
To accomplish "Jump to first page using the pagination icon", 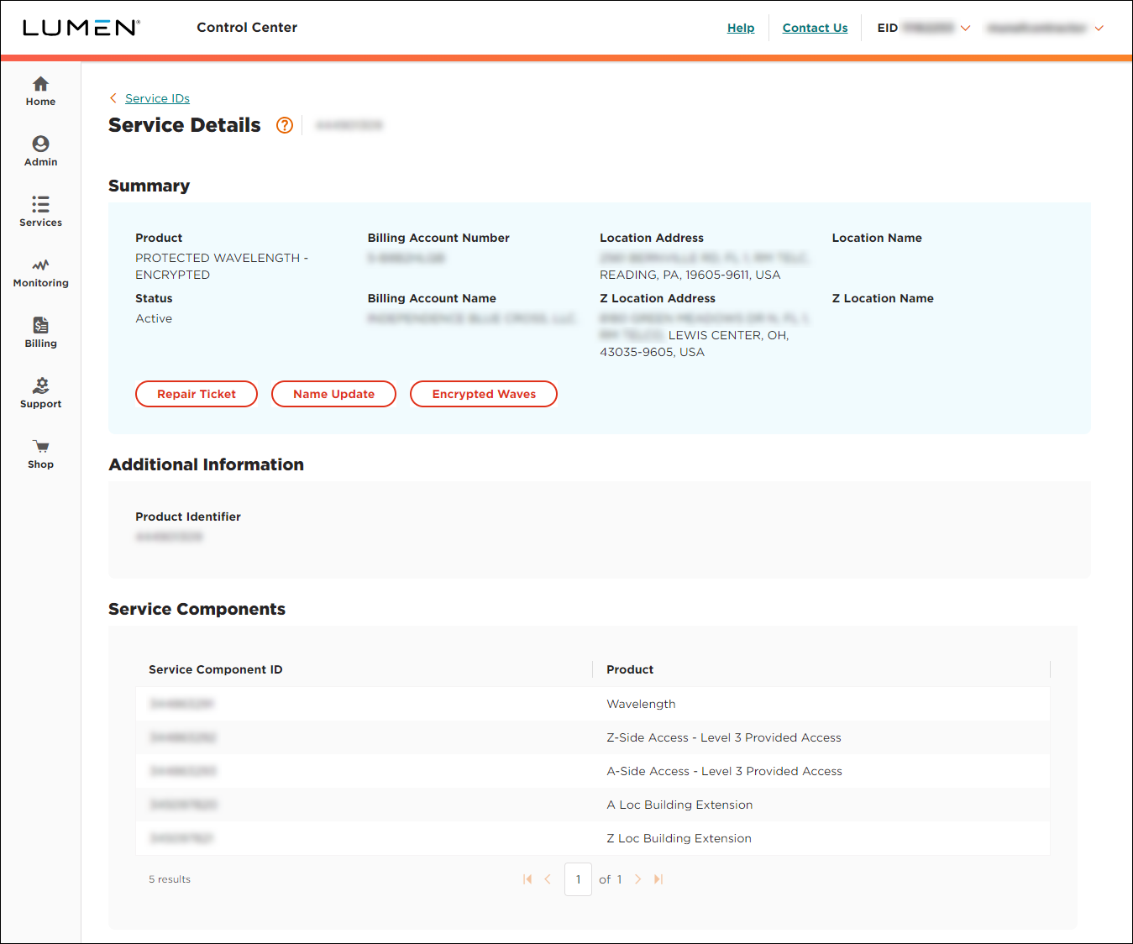I will (x=527, y=878).
